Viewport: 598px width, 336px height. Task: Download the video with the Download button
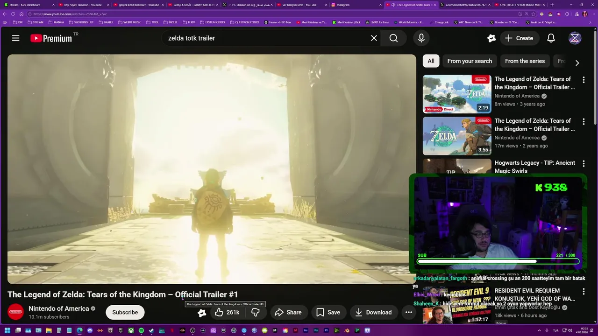373,312
